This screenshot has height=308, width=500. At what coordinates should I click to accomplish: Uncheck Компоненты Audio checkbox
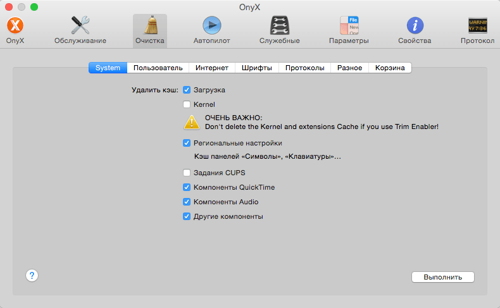pos(187,202)
